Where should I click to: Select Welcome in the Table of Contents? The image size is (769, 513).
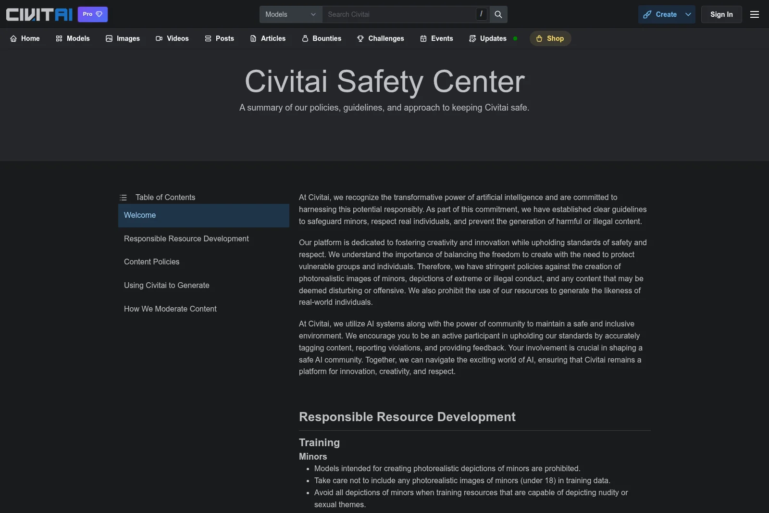139,215
